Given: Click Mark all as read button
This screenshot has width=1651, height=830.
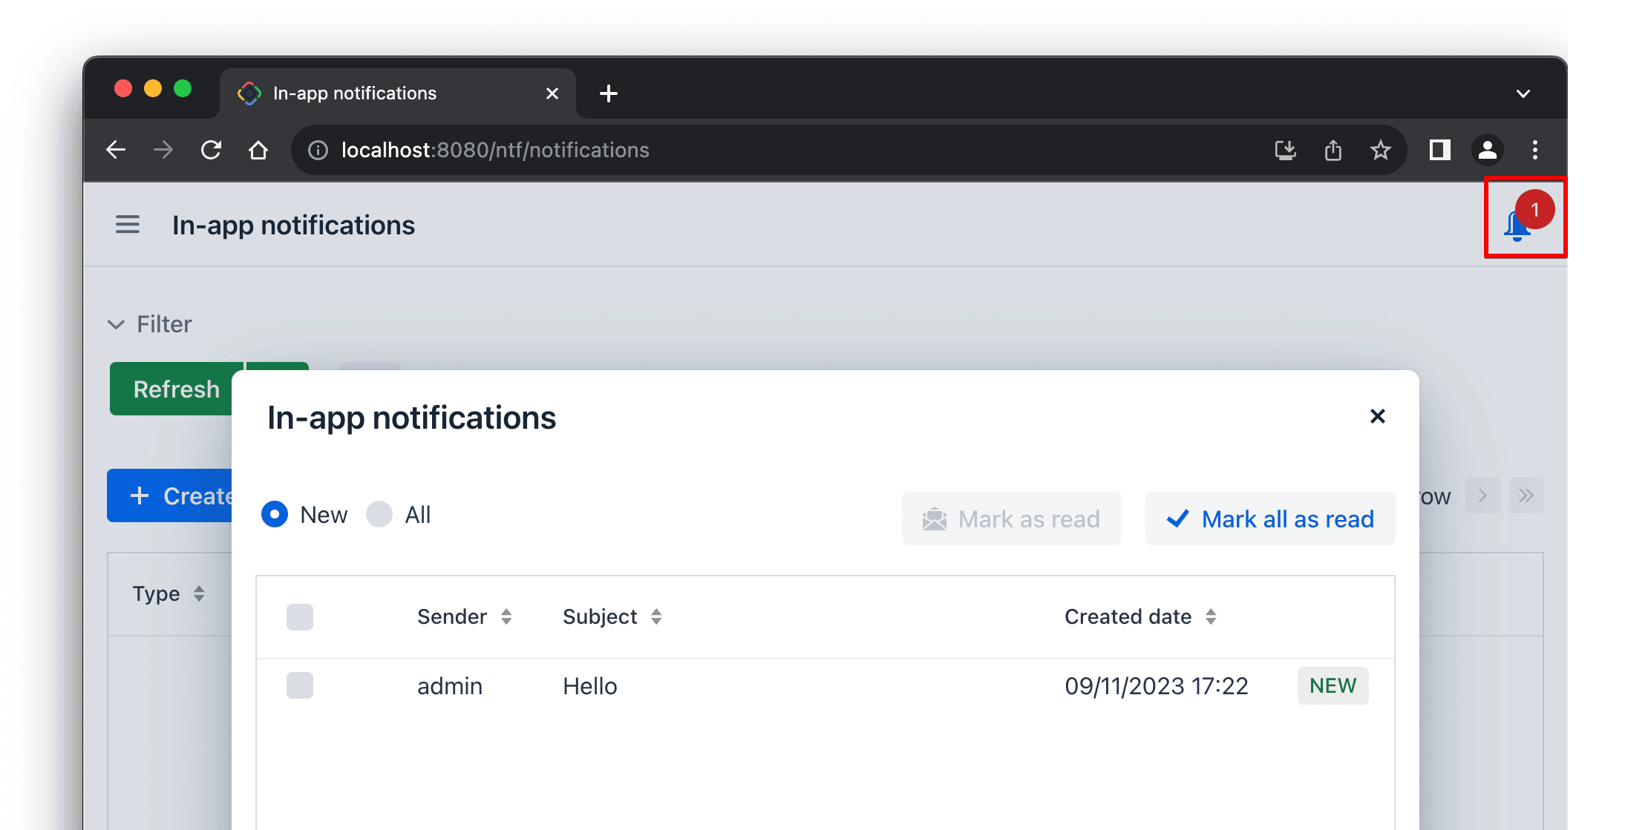Looking at the screenshot, I should pyautogui.click(x=1270, y=519).
